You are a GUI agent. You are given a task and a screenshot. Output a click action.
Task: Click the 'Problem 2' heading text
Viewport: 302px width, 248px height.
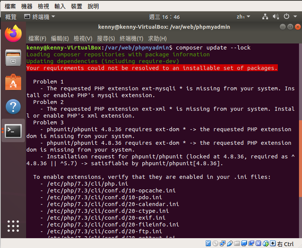coord(48,102)
